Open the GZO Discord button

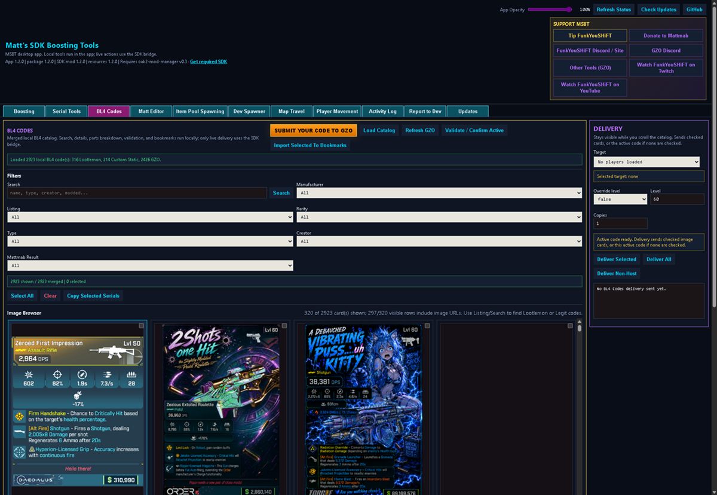click(x=666, y=51)
